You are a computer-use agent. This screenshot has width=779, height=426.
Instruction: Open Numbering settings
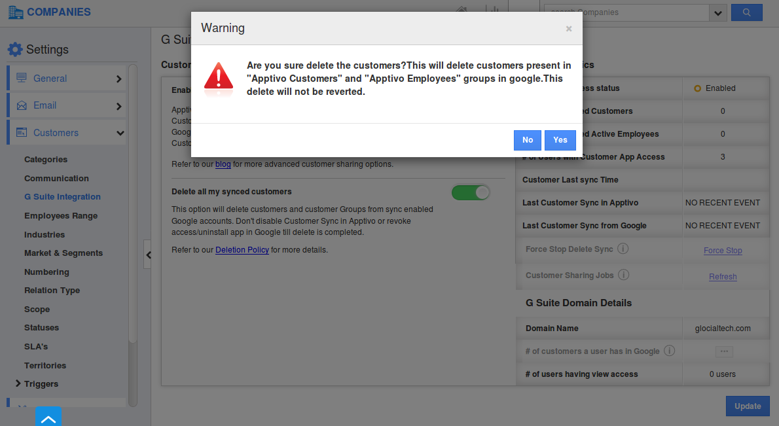[x=46, y=272]
